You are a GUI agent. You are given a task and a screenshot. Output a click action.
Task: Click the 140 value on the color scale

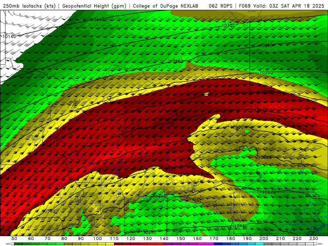click(x=164, y=239)
